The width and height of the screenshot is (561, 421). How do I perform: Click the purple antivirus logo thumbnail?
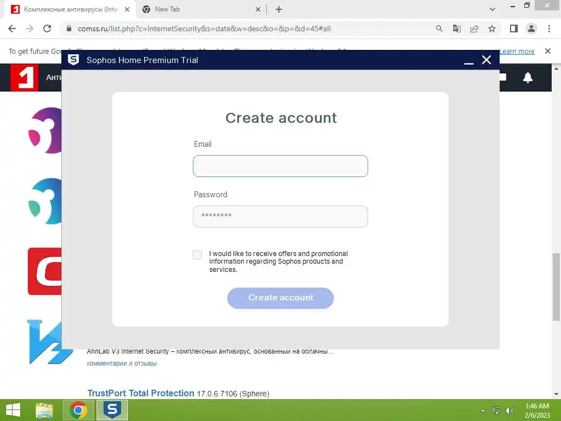tap(45, 130)
